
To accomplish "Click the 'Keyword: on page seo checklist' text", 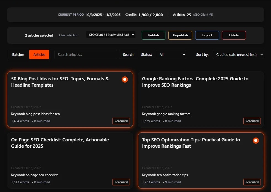I will point(34,175).
